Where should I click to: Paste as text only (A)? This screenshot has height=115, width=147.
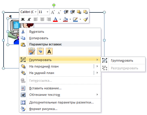pyautogui.click(x=49, y=51)
